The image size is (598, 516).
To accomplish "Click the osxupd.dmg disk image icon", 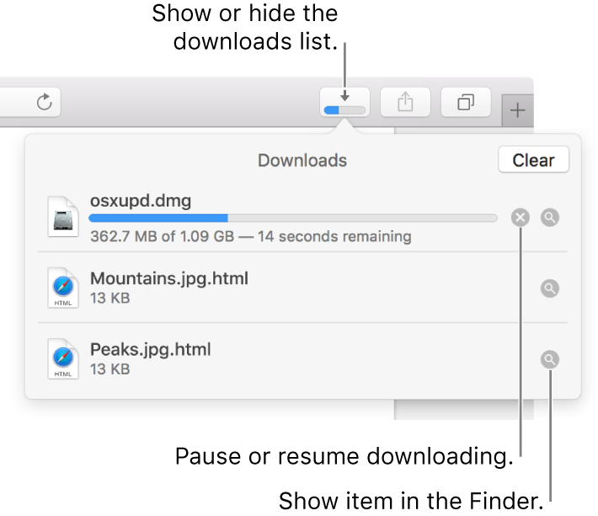I will pos(63,218).
